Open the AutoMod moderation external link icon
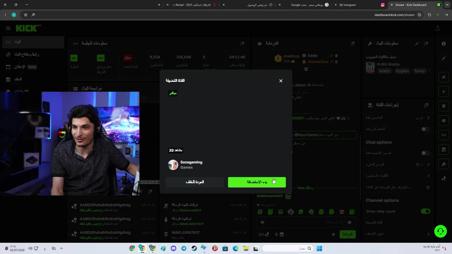This screenshot has height=254, width=452. coord(428,187)
